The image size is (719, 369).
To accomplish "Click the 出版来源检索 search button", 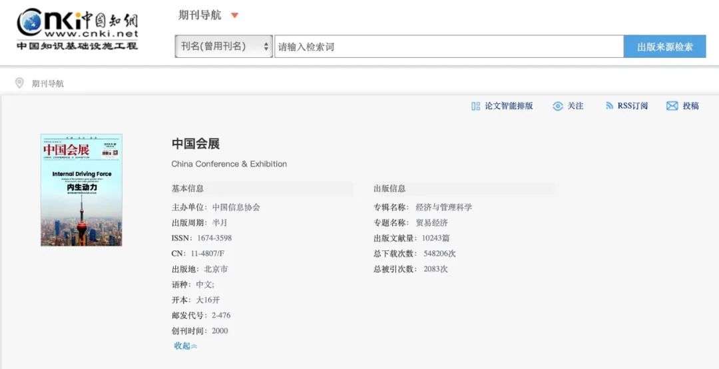I will (664, 47).
